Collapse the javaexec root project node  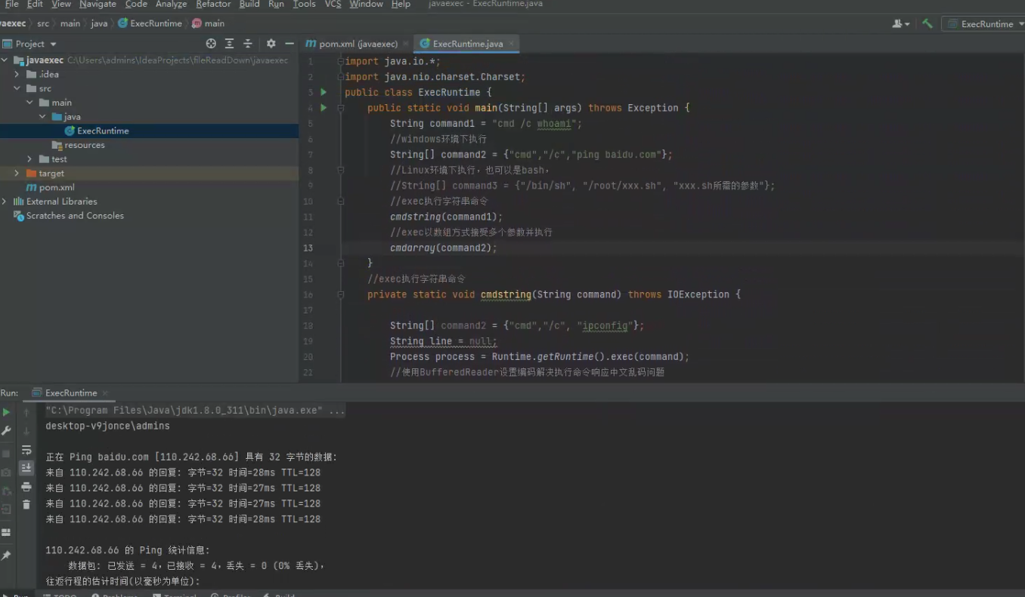coord(5,60)
